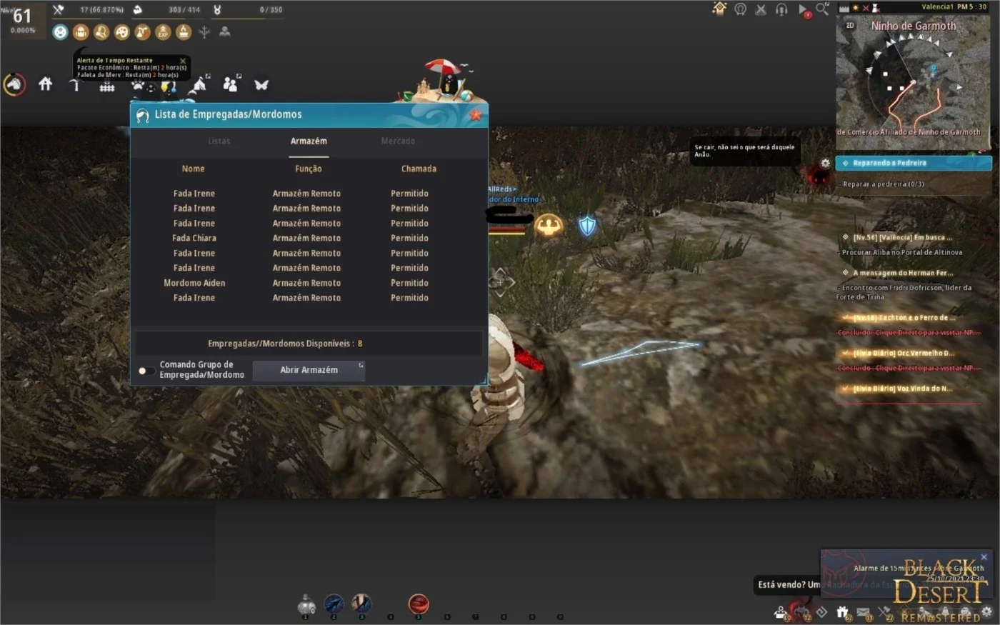Screen dimensions: 1000x625
Task: Toggle Comando Grupo de Empregada/Mordomo switch
Action: [146, 371]
